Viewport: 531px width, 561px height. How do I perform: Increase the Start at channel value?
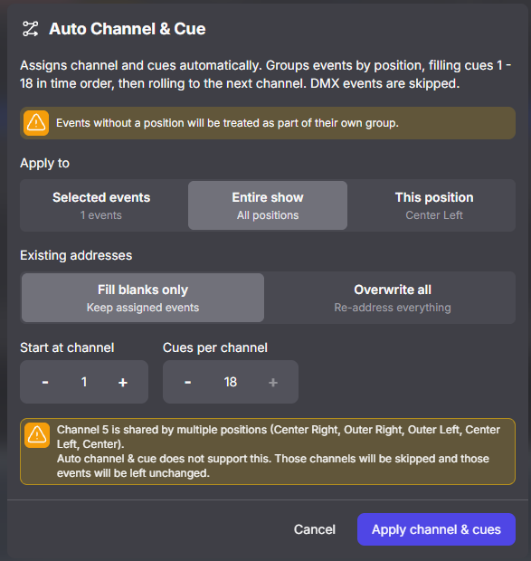[x=123, y=382]
